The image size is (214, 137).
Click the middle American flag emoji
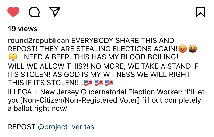coord(98,83)
